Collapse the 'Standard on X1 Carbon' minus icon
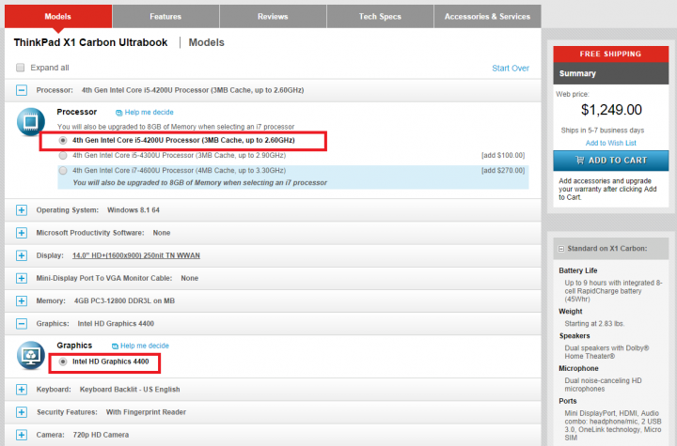This screenshot has width=677, height=446. pyautogui.click(x=560, y=249)
